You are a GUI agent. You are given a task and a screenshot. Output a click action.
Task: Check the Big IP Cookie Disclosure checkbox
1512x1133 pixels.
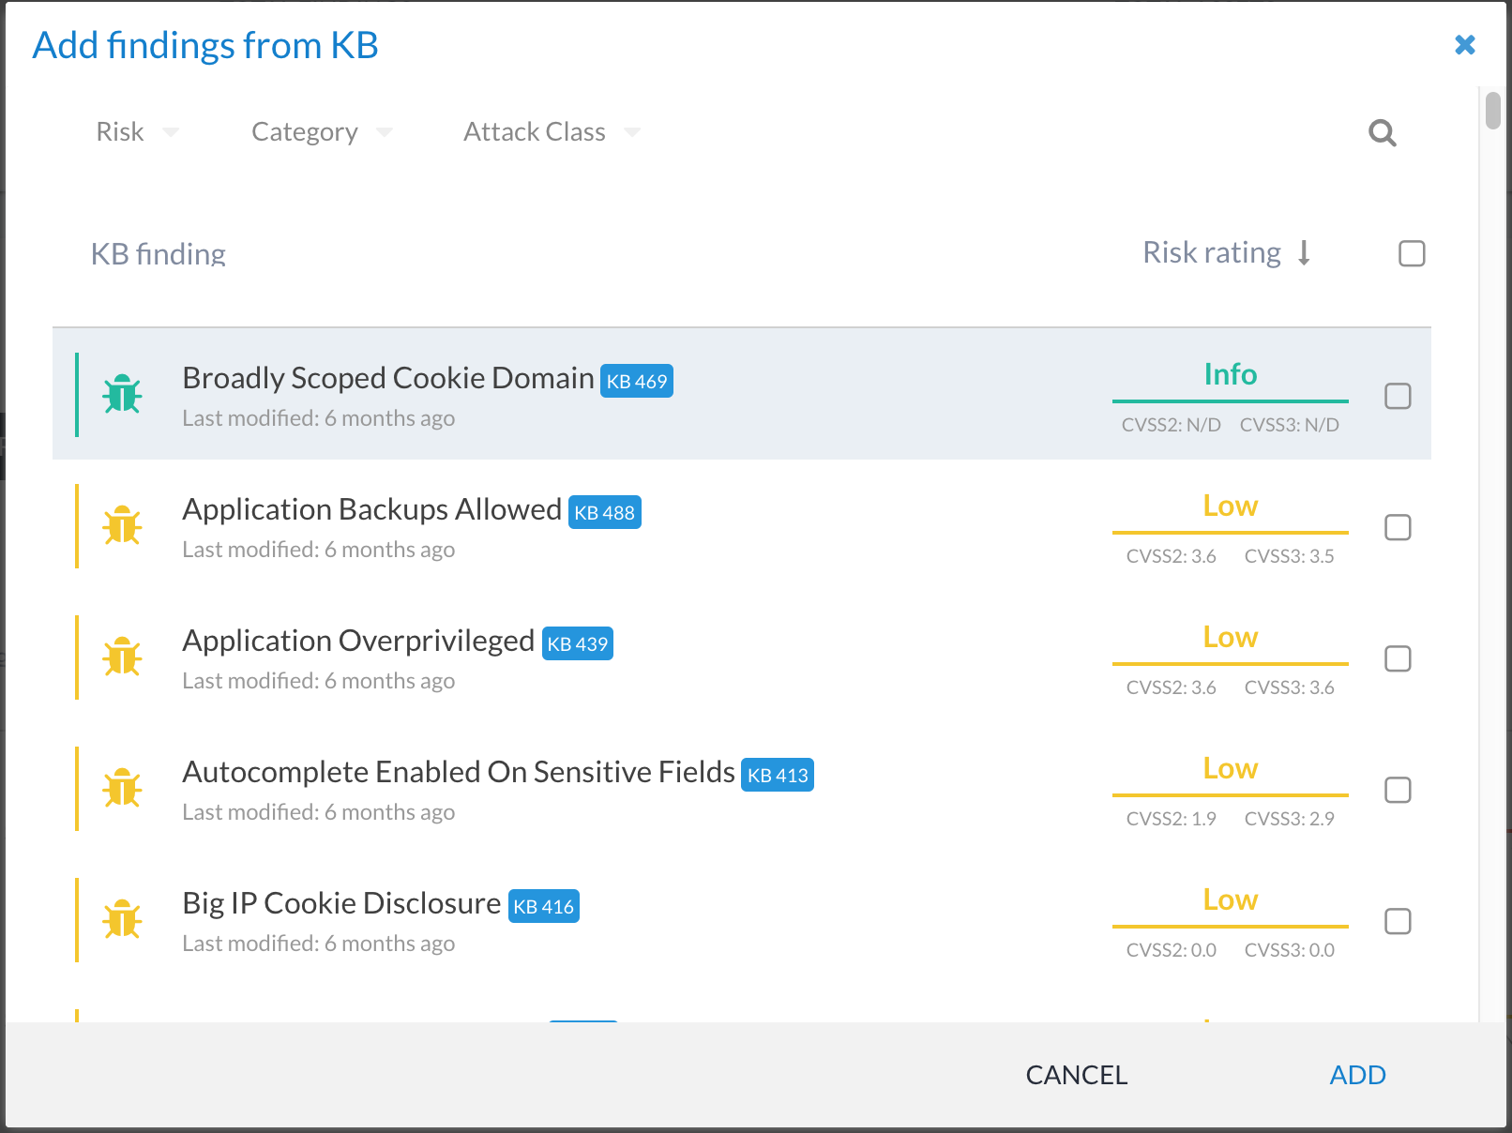pyautogui.click(x=1398, y=921)
